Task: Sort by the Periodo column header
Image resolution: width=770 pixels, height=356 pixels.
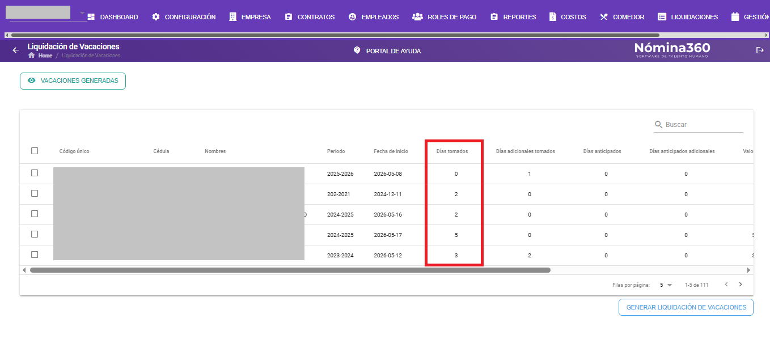Action: [336, 151]
